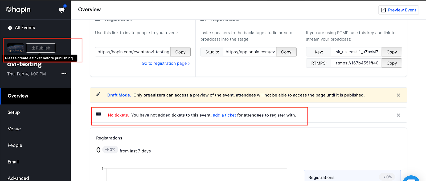Screen dimensions: 426x181
Task: Dismiss the Draft Mode banner
Action: click(x=398, y=95)
